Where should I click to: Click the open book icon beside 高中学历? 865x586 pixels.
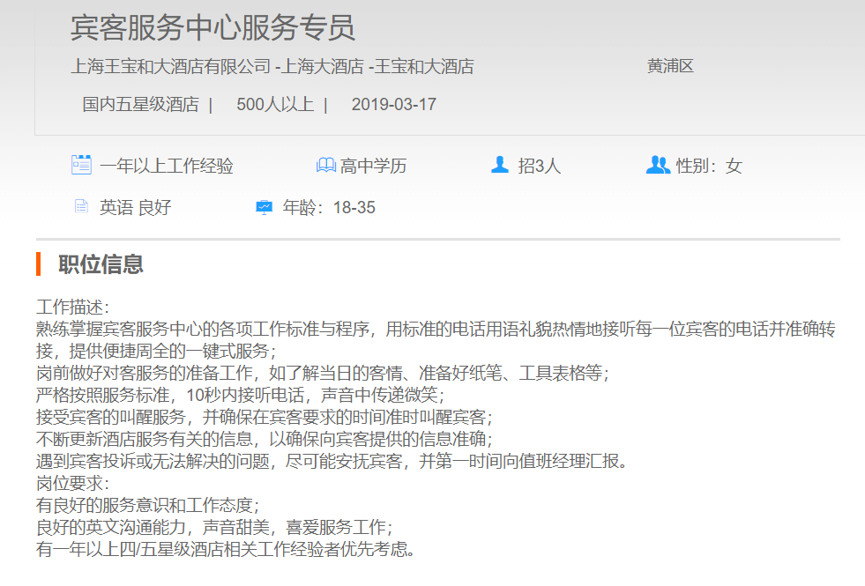coord(325,166)
